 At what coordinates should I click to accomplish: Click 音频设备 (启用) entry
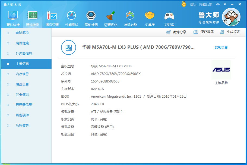point(102,127)
